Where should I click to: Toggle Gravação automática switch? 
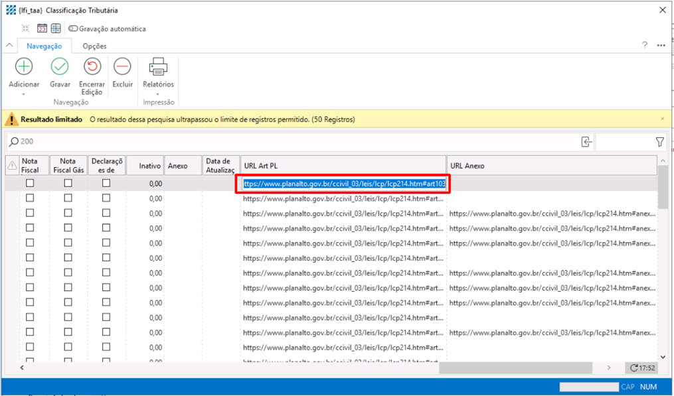pyautogui.click(x=73, y=29)
